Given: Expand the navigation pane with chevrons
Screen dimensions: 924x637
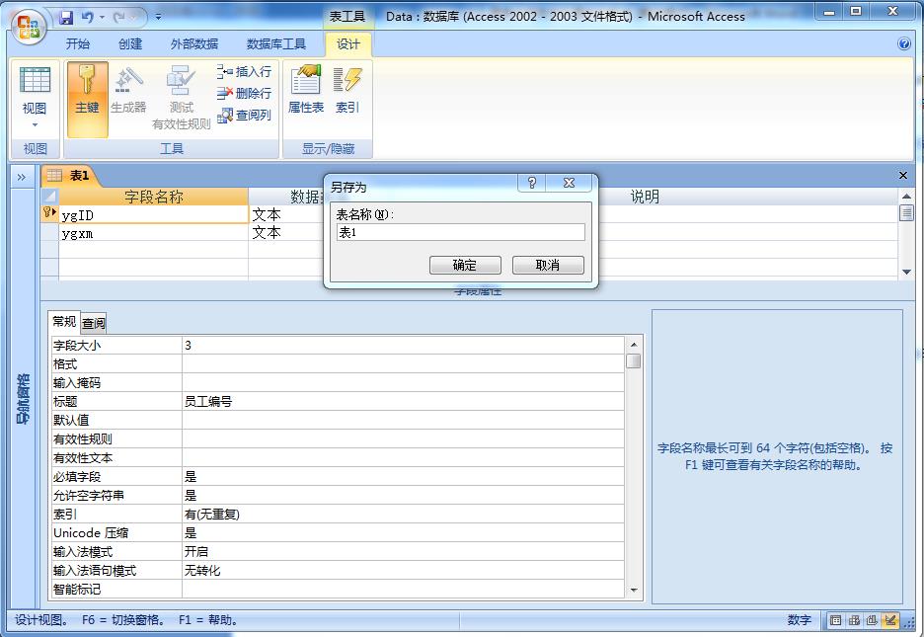Looking at the screenshot, I should pyautogui.click(x=21, y=177).
